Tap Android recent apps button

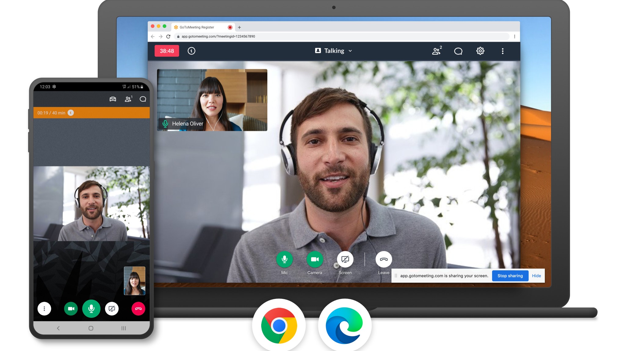click(124, 328)
